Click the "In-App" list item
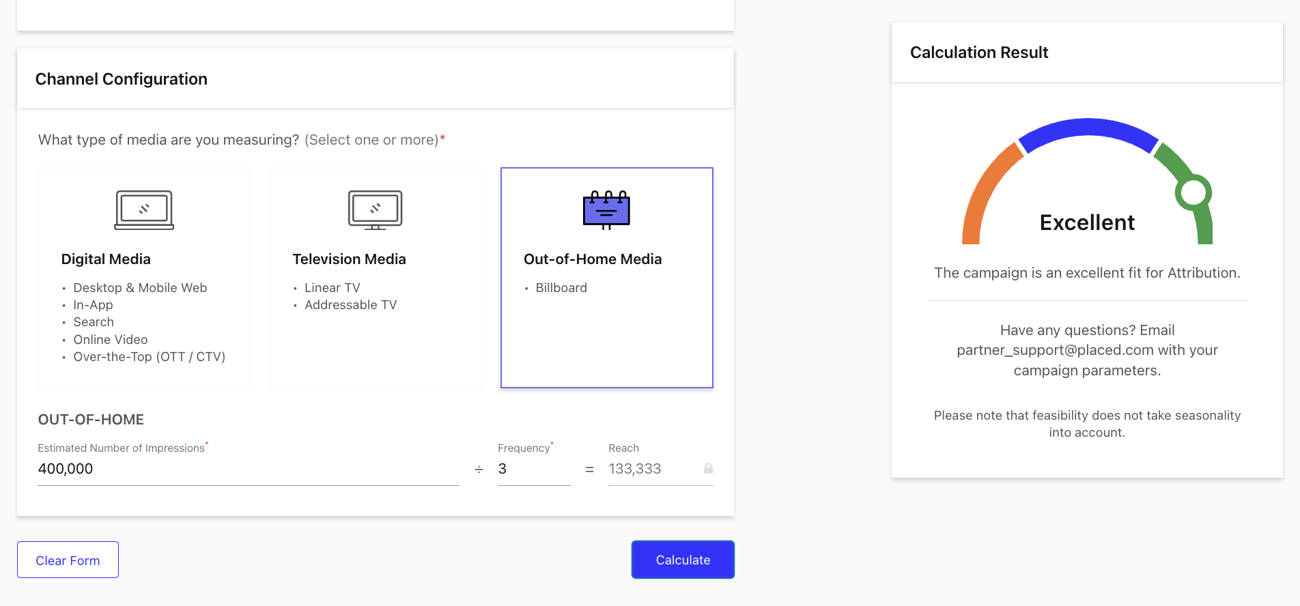This screenshot has width=1300, height=606. pos(93,305)
